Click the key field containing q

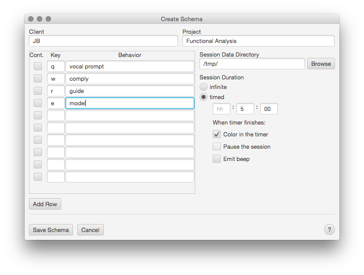[x=56, y=66]
